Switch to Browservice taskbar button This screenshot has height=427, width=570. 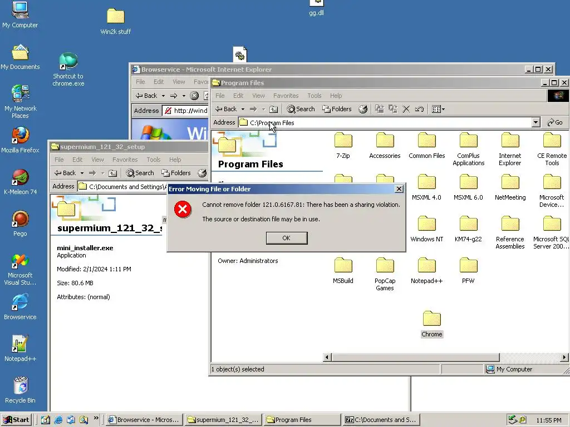(144, 420)
